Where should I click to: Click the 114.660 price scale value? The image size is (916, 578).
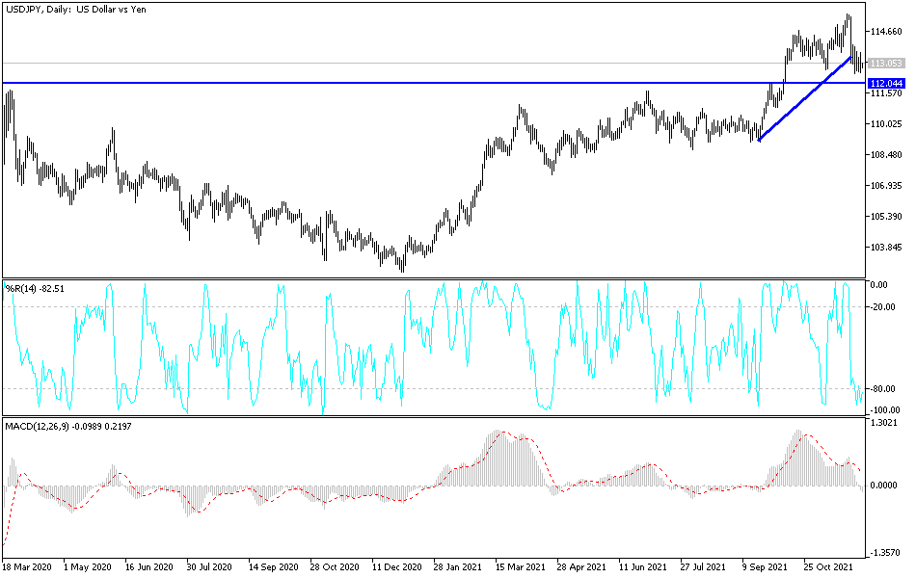pos(888,30)
